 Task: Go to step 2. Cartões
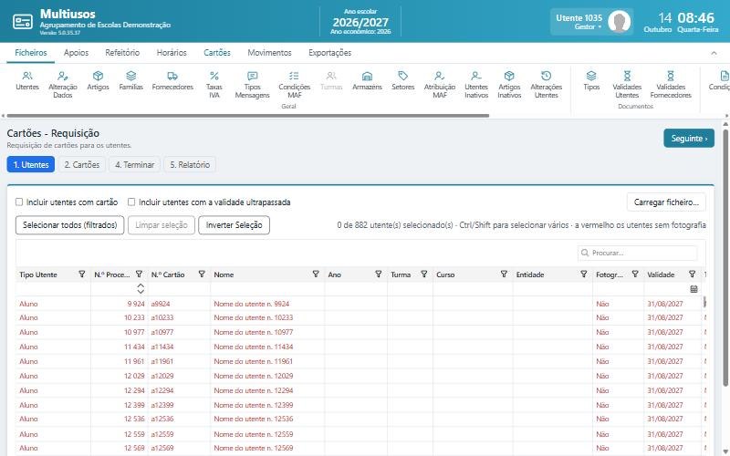(82, 165)
